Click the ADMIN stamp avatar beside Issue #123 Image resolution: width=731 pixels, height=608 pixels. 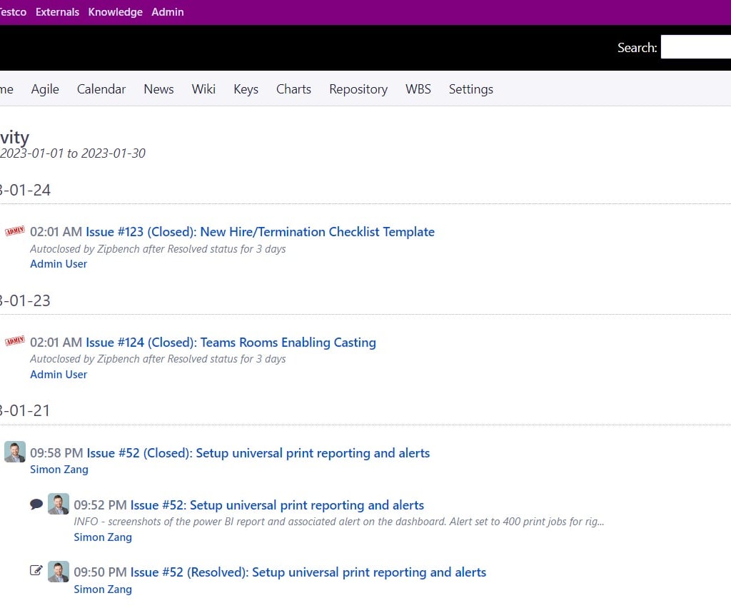point(15,230)
